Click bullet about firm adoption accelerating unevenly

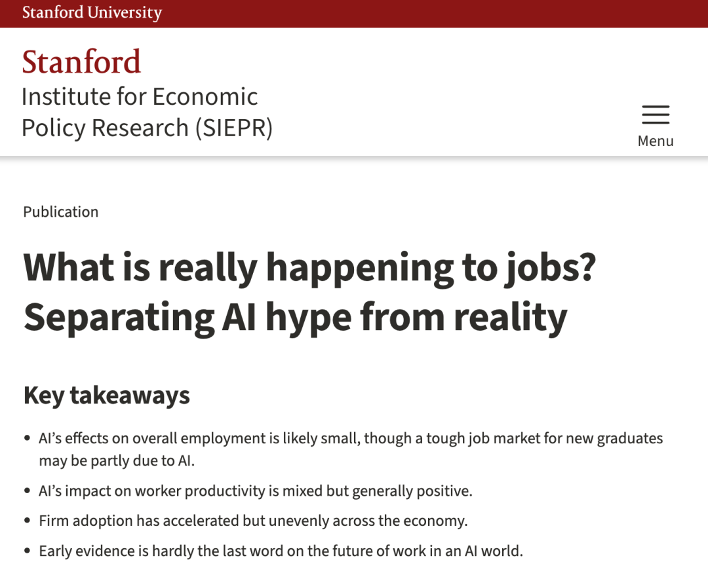[x=253, y=521]
